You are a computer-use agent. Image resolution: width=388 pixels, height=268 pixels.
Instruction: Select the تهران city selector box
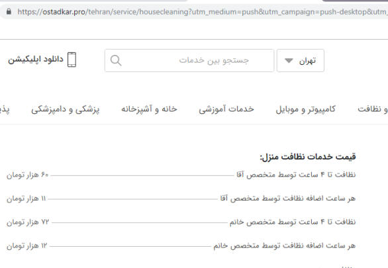(301, 60)
